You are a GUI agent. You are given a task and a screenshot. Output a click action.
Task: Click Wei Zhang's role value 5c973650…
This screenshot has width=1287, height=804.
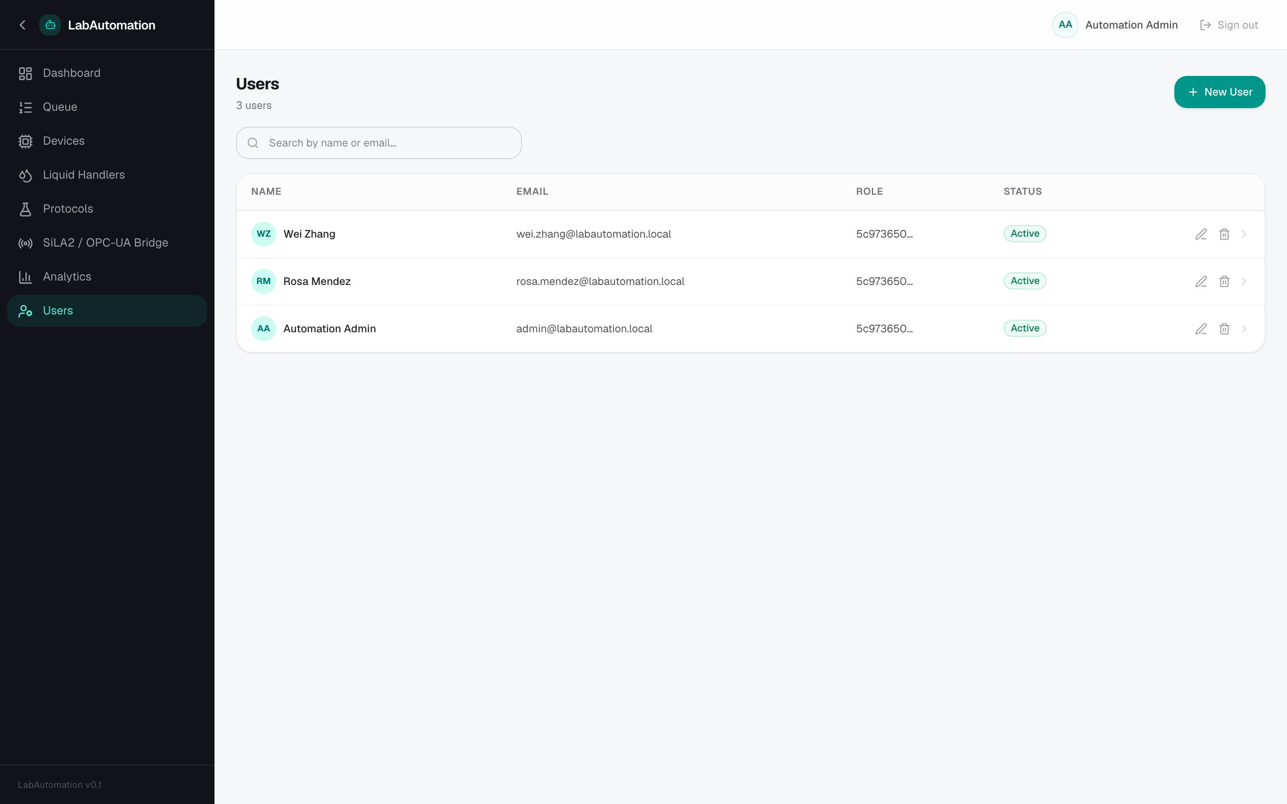pyautogui.click(x=884, y=234)
